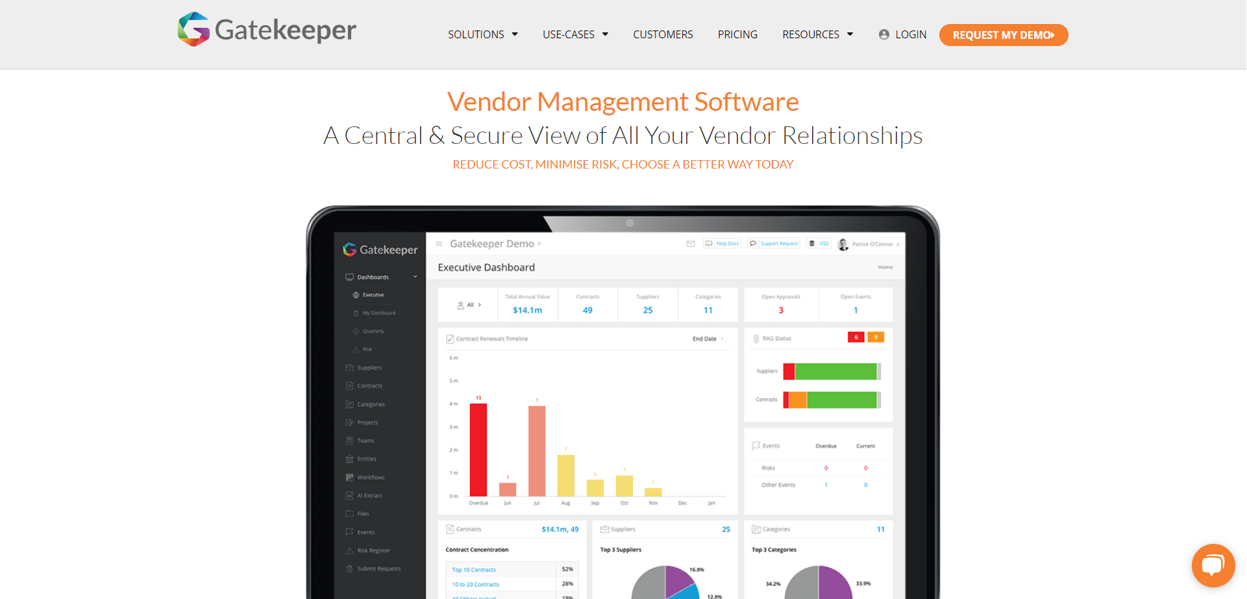Click the Total Annual Value $14.1m

(527, 311)
